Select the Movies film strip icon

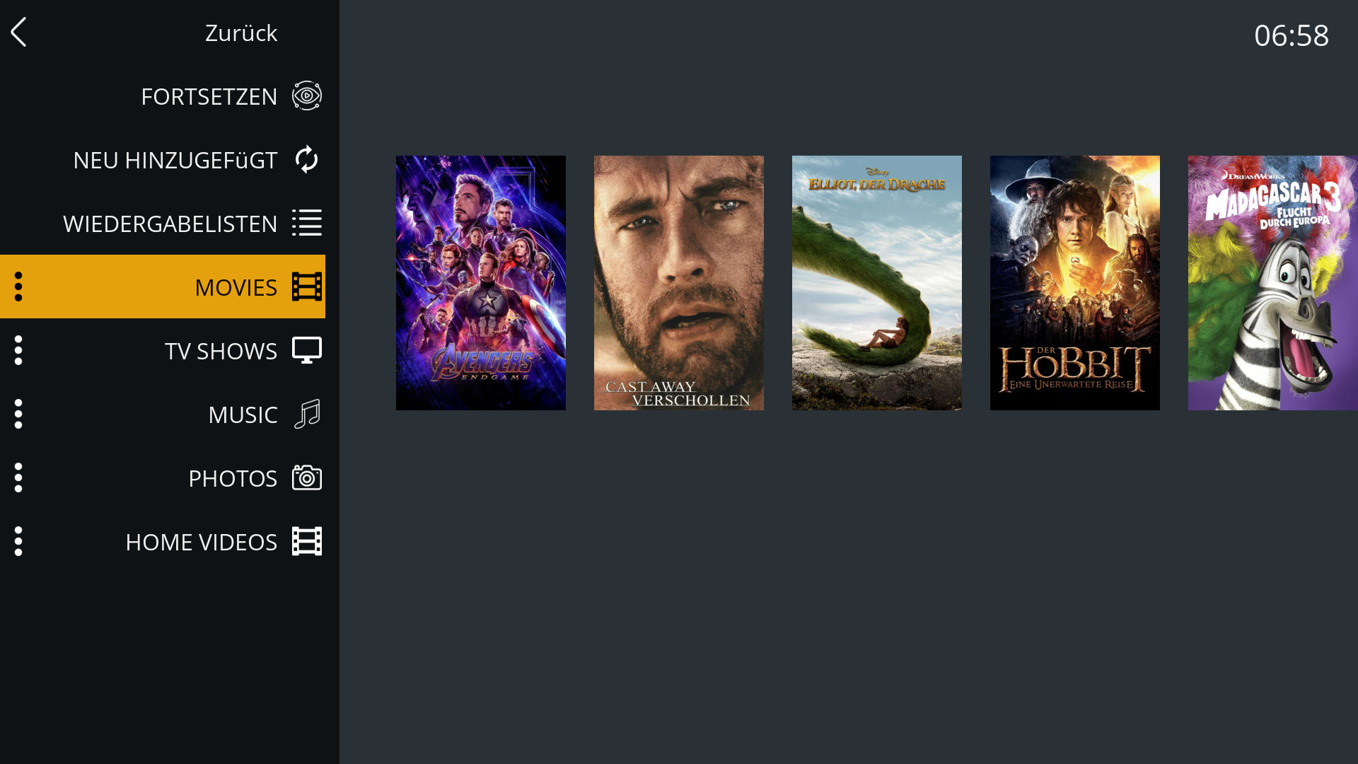(307, 286)
